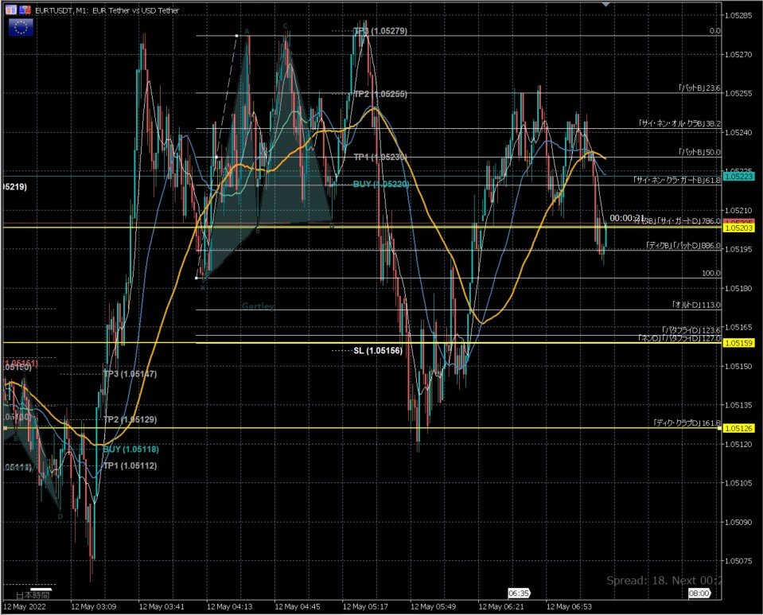Select the TP1 (1.05112) target label
Image resolution: width=763 pixels, height=615 pixels.
[x=130, y=465]
